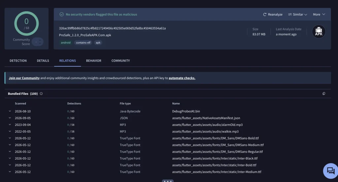338x182 pixels.
Task: Follow the Join our Community link
Action: click(24, 78)
